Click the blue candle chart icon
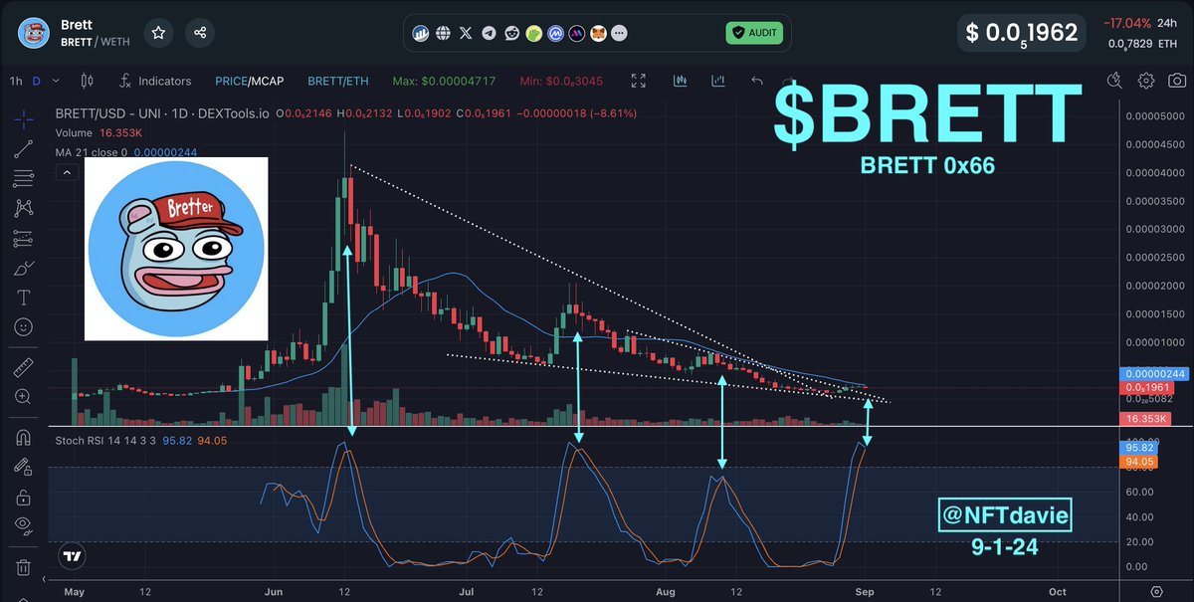Viewport: 1194px width, 602px height. pos(682,81)
